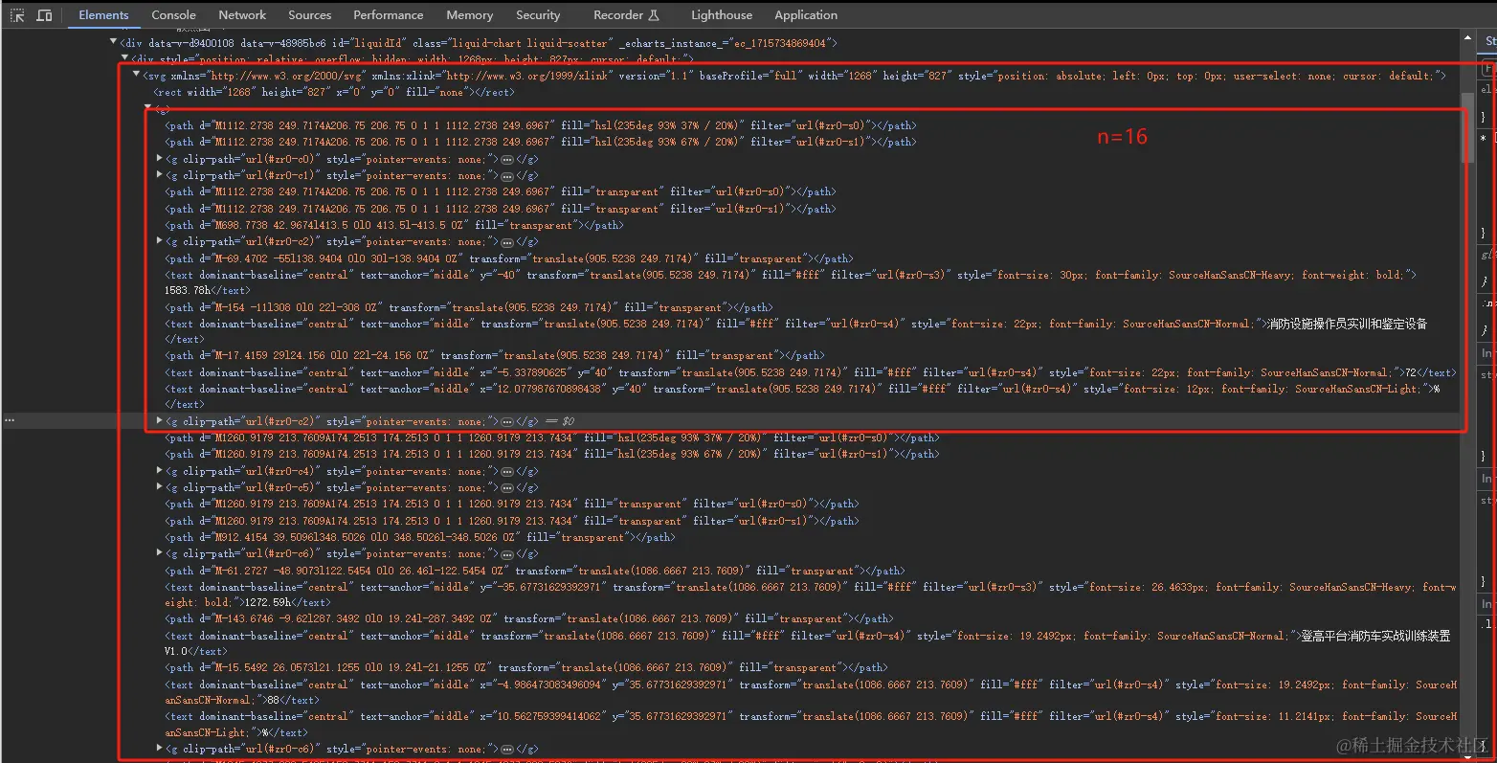The width and height of the screenshot is (1497, 763).
Task: Select path M1260.9179 with hsl 37% fill
Action: click(x=552, y=438)
